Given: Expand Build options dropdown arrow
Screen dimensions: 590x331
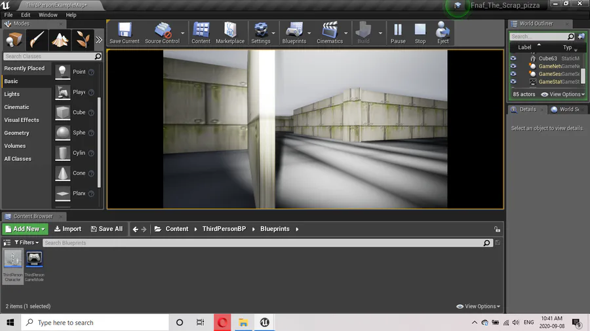Looking at the screenshot, I should click(380, 33).
